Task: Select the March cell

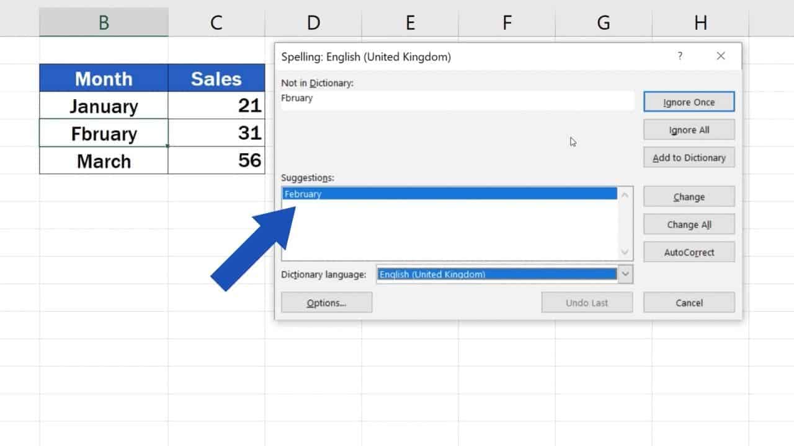Action: pos(103,160)
